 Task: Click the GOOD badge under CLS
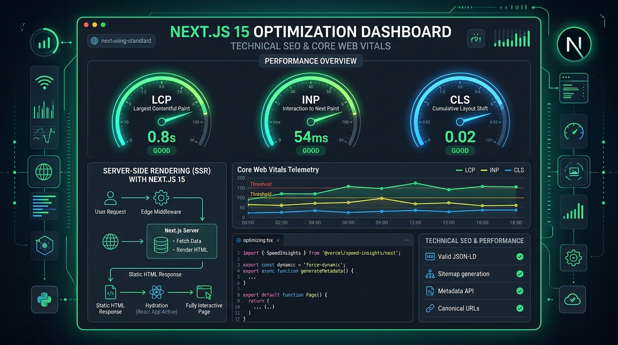[x=460, y=150]
